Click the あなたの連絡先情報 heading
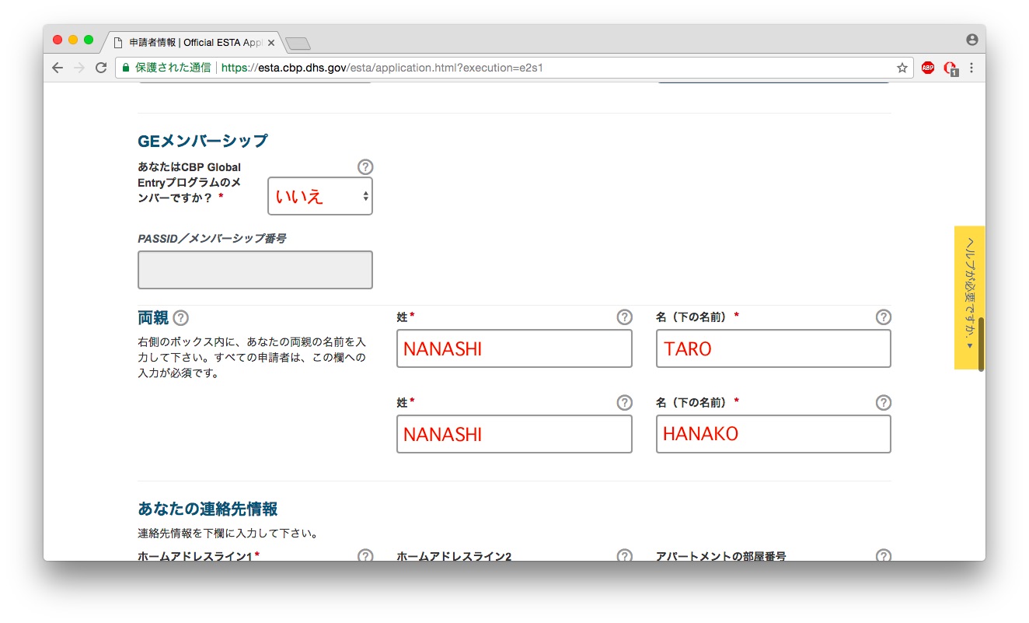 point(208,509)
